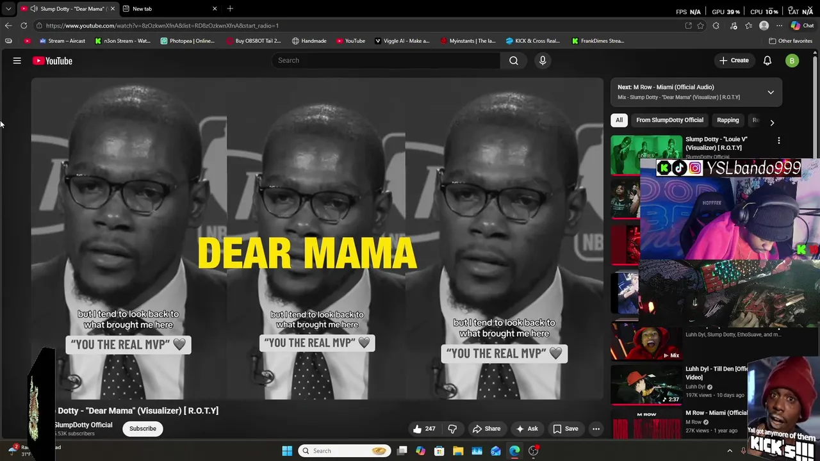Go to the YouTube home logo
Viewport: 820px width, 461px height.
click(53, 61)
